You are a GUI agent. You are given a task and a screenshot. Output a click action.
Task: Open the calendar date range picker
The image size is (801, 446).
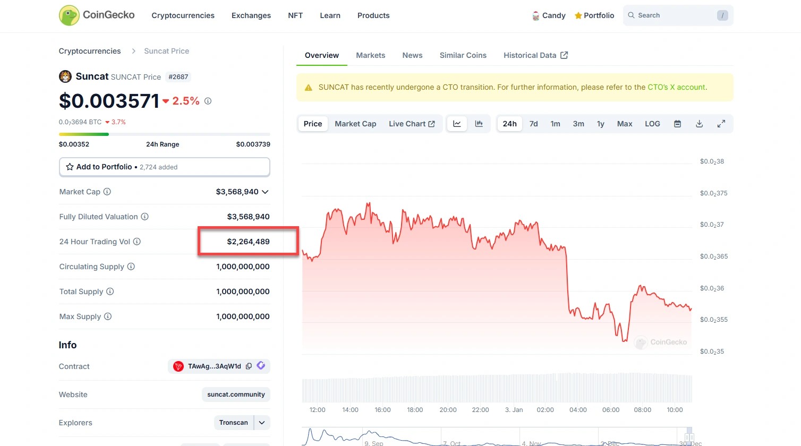point(677,124)
